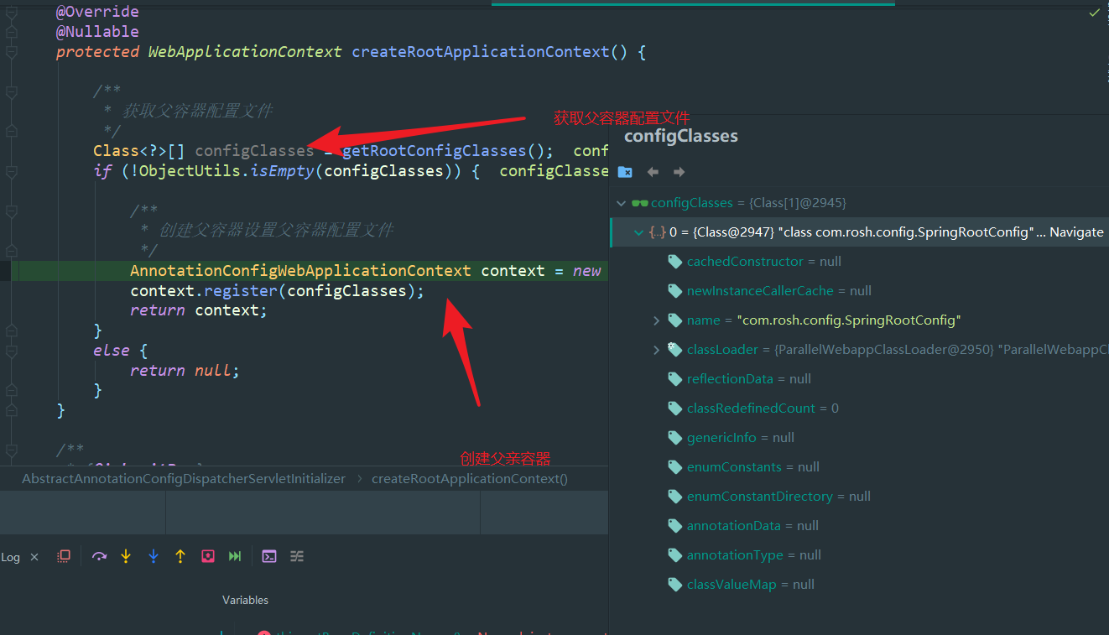Viewport: 1109px width, 635px height.
Task: Click the 'return null;' statement
Action: click(185, 371)
